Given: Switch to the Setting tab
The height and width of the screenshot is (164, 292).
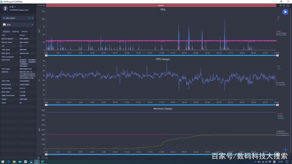Looking at the screenshot, I should pyautogui.click(x=16, y=31).
